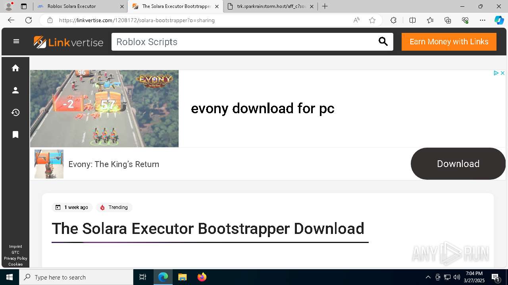Click the Evony ad Download button
Image resolution: width=508 pixels, height=285 pixels.
(458, 163)
